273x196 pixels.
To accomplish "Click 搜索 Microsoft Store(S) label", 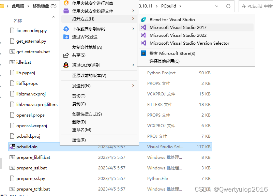I will 172,53.
